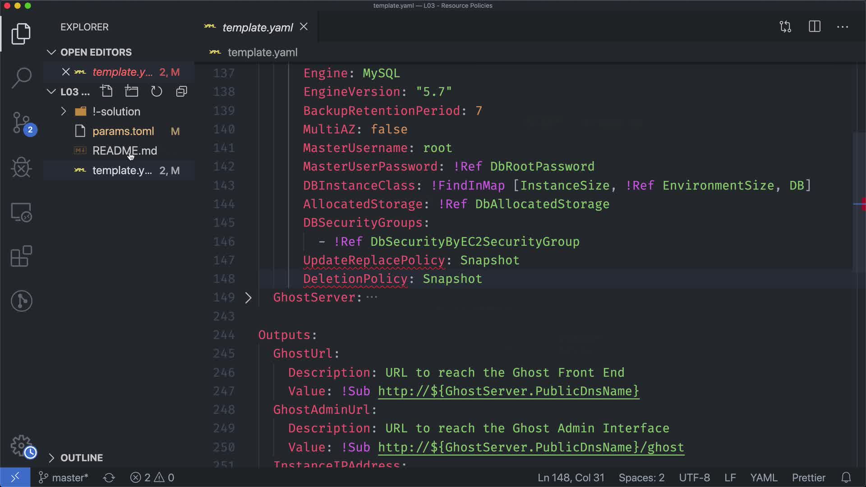Expand the folded GhostServer section
The image size is (866, 487).
(x=248, y=298)
